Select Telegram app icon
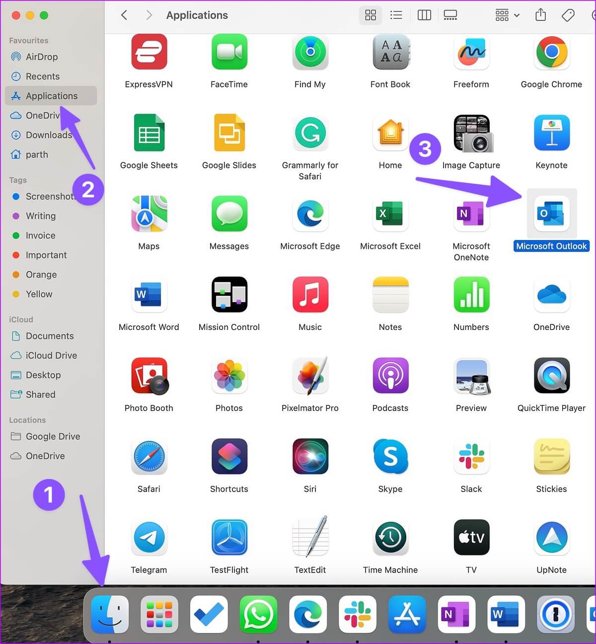The width and height of the screenshot is (596, 644). (149, 538)
